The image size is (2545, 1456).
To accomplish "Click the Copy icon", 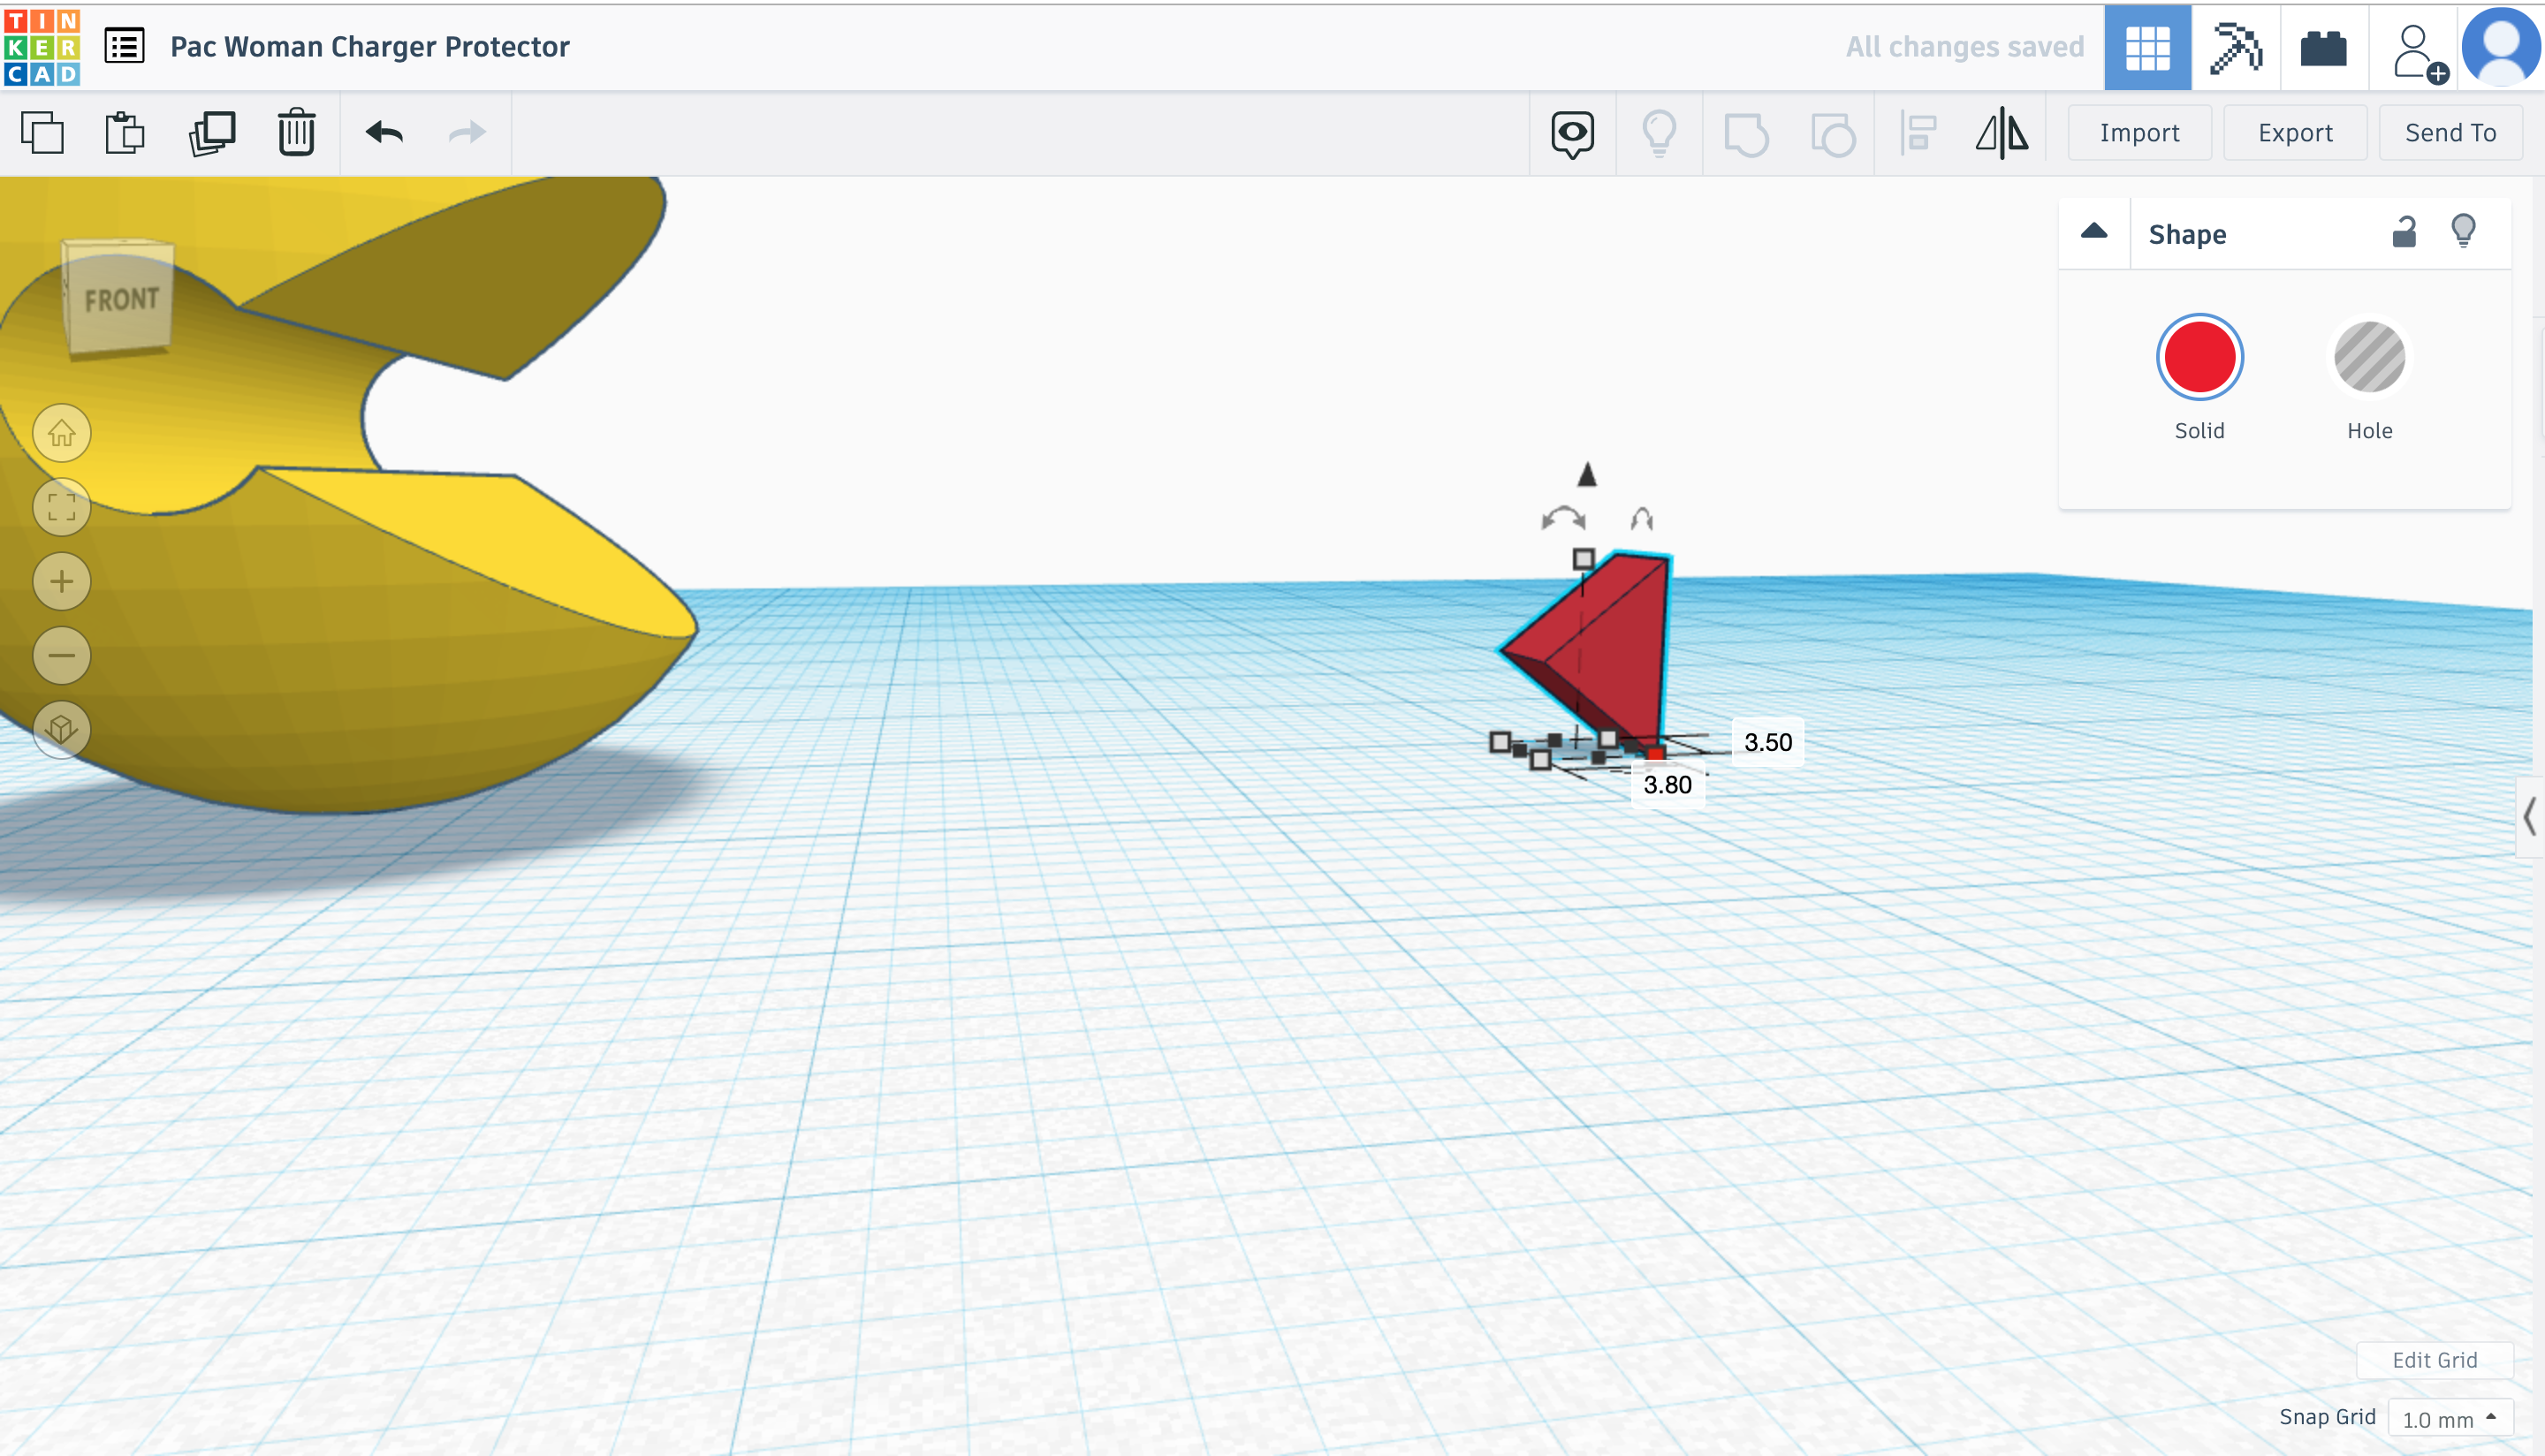I will [42, 132].
